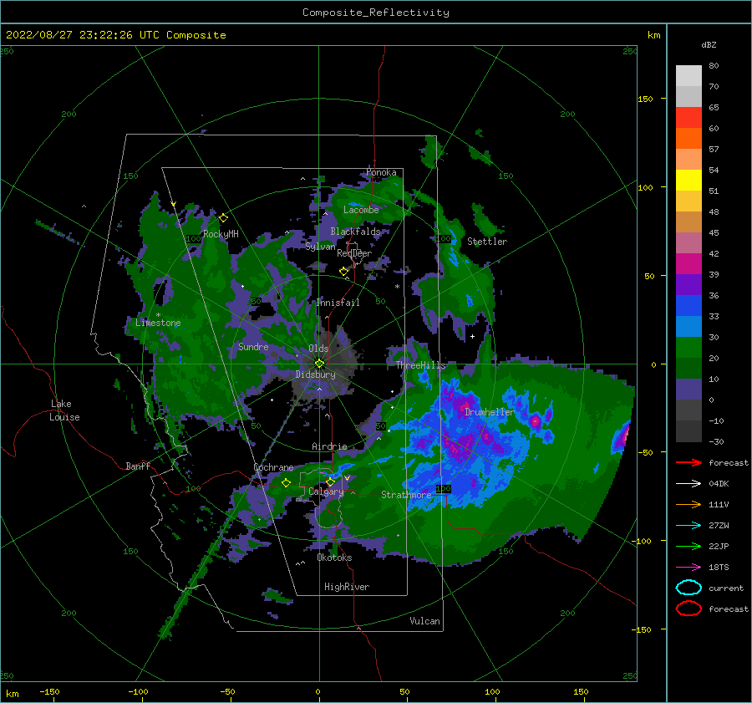Click the dBZ scale heading
Screen dimensions: 752x703
pyautogui.click(x=709, y=45)
